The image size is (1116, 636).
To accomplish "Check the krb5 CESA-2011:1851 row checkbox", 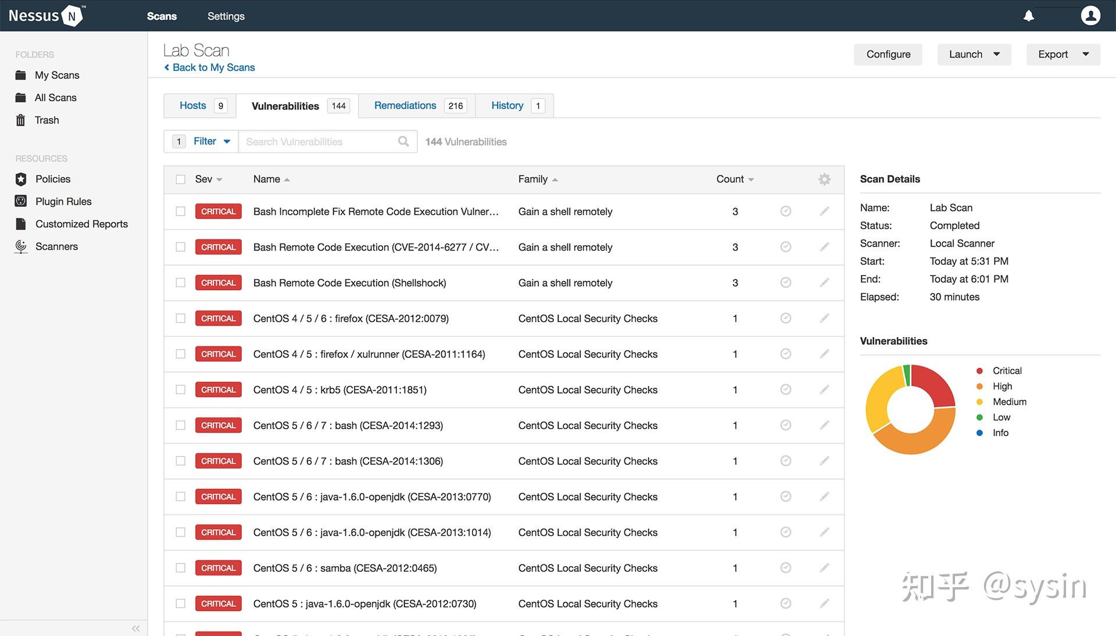I will pyautogui.click(x=181, y=390).
